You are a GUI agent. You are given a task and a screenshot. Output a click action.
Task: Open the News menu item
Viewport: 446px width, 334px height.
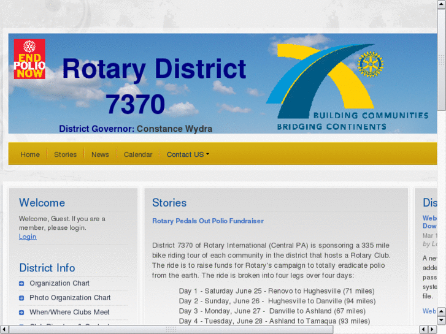pyautogui.click(x=100, y=154)
